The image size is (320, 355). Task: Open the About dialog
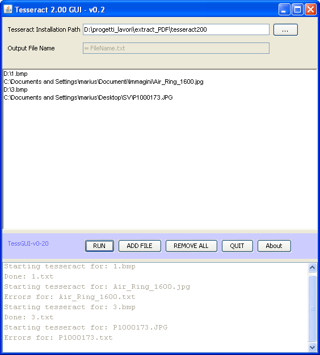(x=274, y=246)
